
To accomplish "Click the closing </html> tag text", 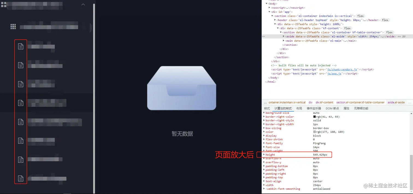I will [270, 82].
